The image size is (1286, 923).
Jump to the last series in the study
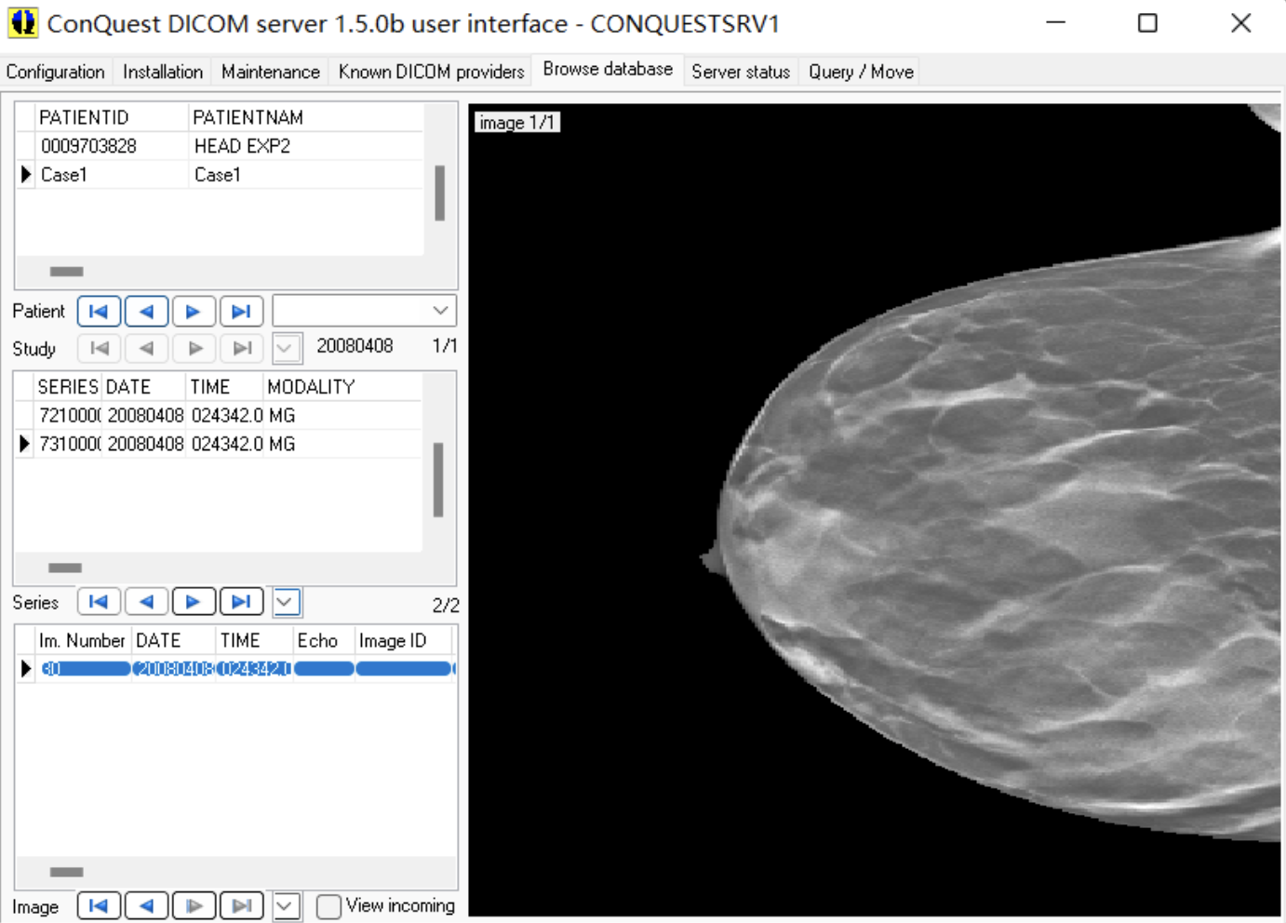242,601
